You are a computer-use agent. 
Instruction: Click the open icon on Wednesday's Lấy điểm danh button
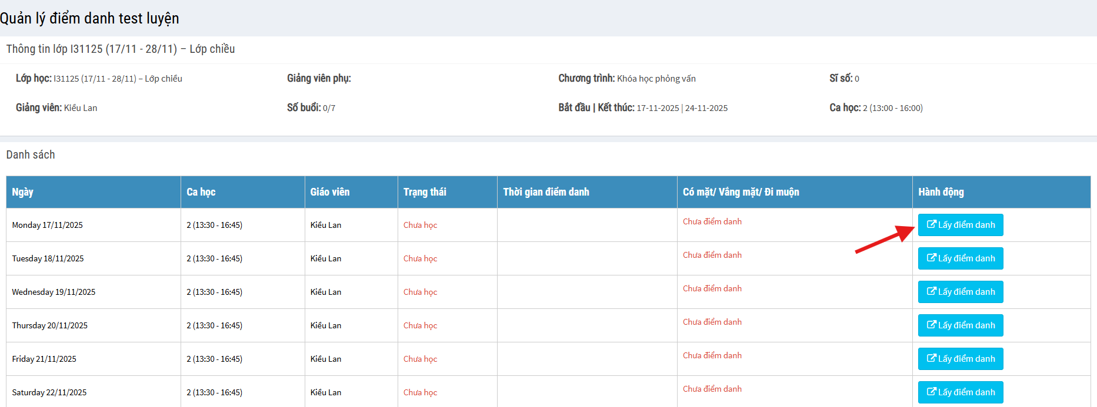coord(931,291)
